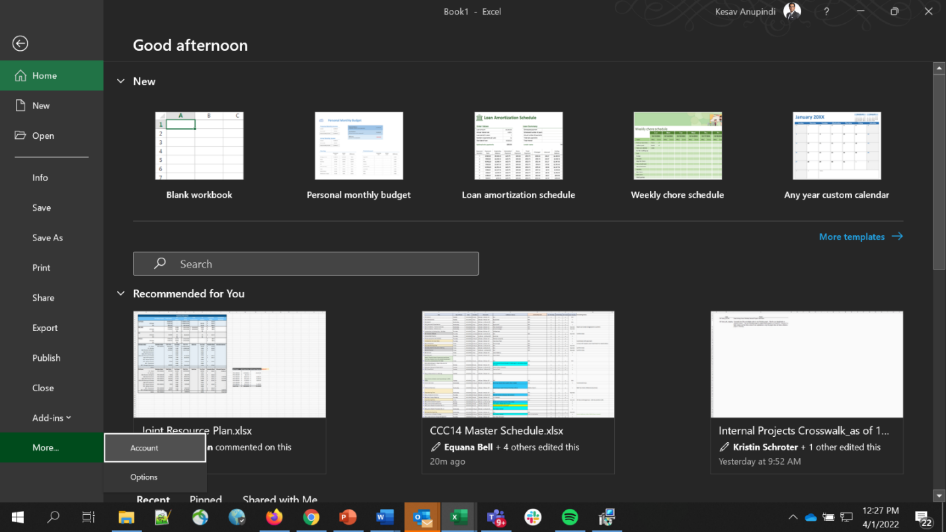Open PowerPoint from the taskbar
Image resolution: width=946 pixels, height=532 pixels.
(x=348, y=517)
